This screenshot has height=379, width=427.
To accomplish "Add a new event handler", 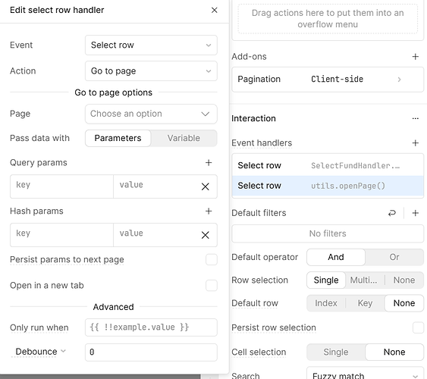I will pyautogui.click(x=416, y=143).
